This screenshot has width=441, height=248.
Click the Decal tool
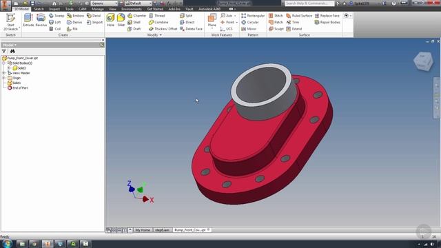pos(94,16)
